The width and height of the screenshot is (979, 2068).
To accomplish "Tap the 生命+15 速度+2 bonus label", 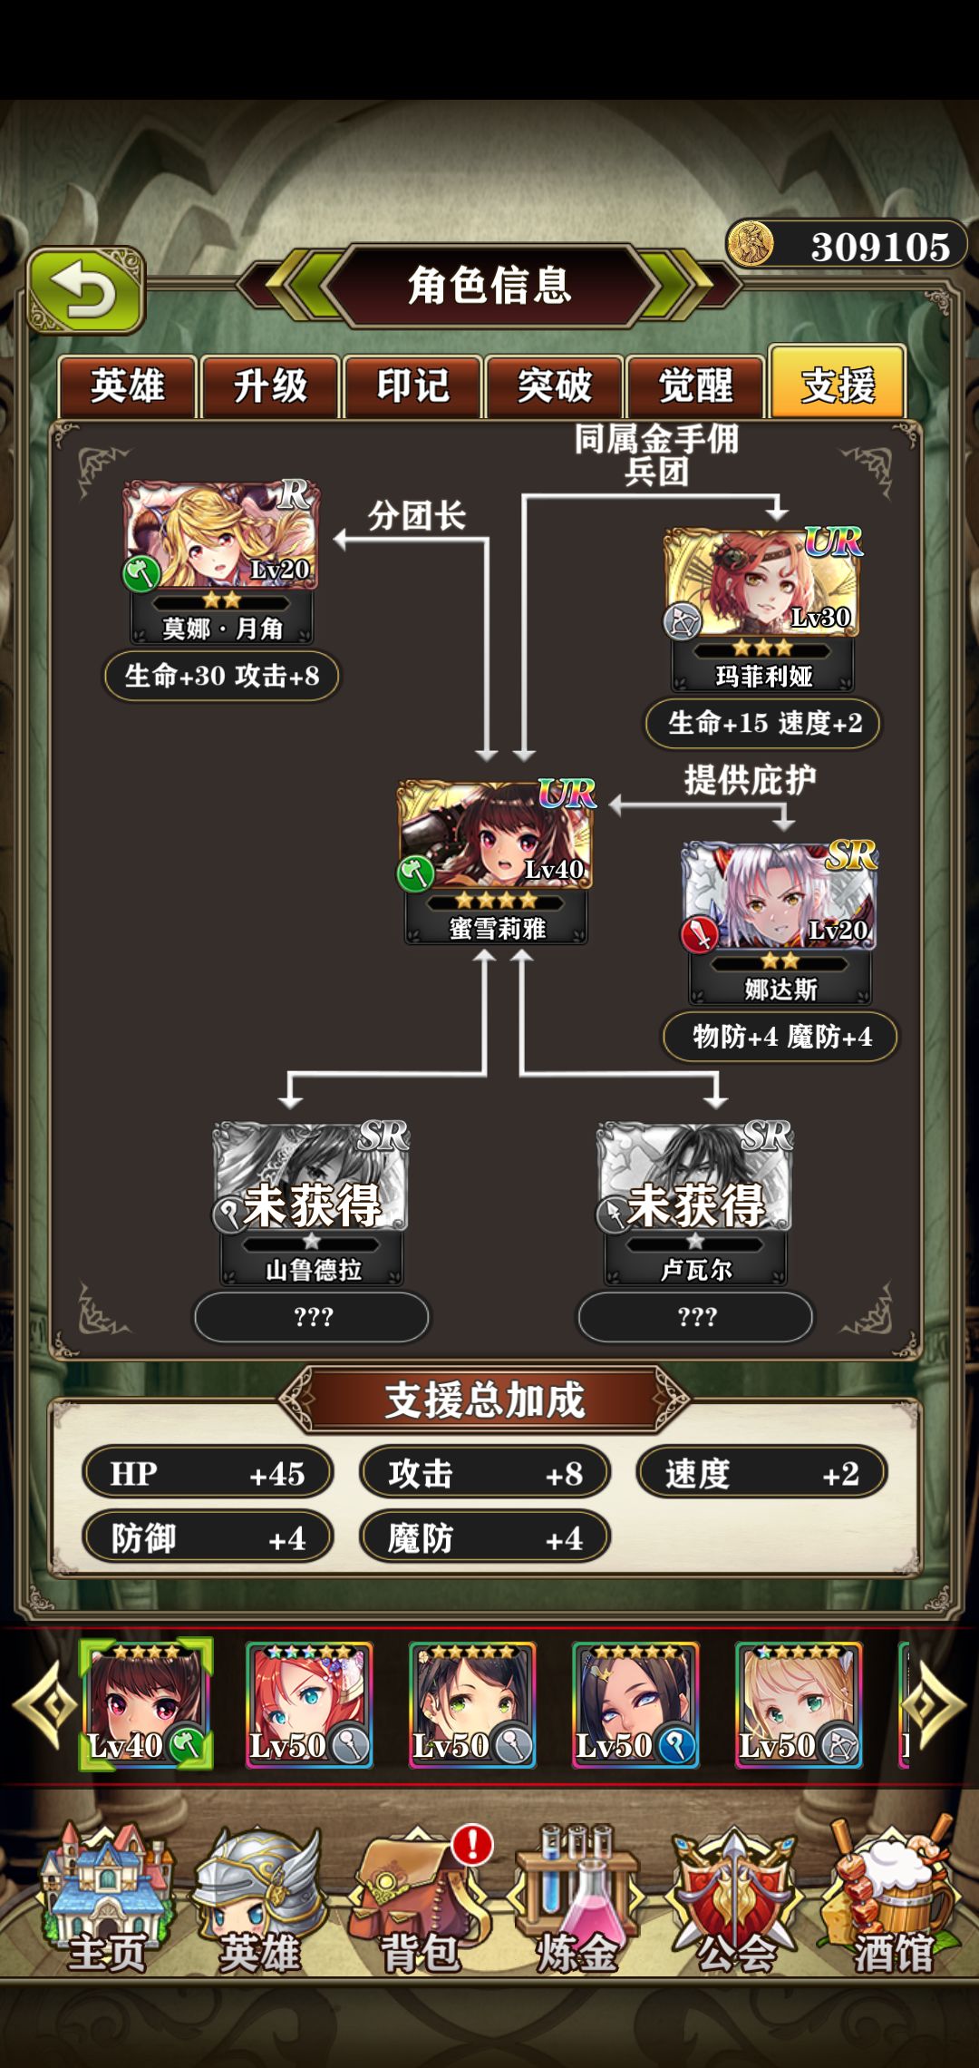I will click(763, 723).
